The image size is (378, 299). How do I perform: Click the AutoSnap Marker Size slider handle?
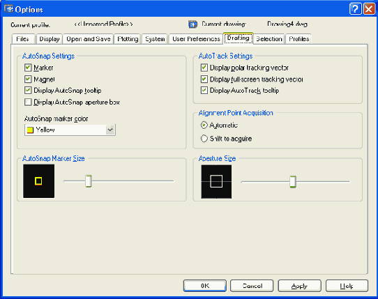click(89, 181)
